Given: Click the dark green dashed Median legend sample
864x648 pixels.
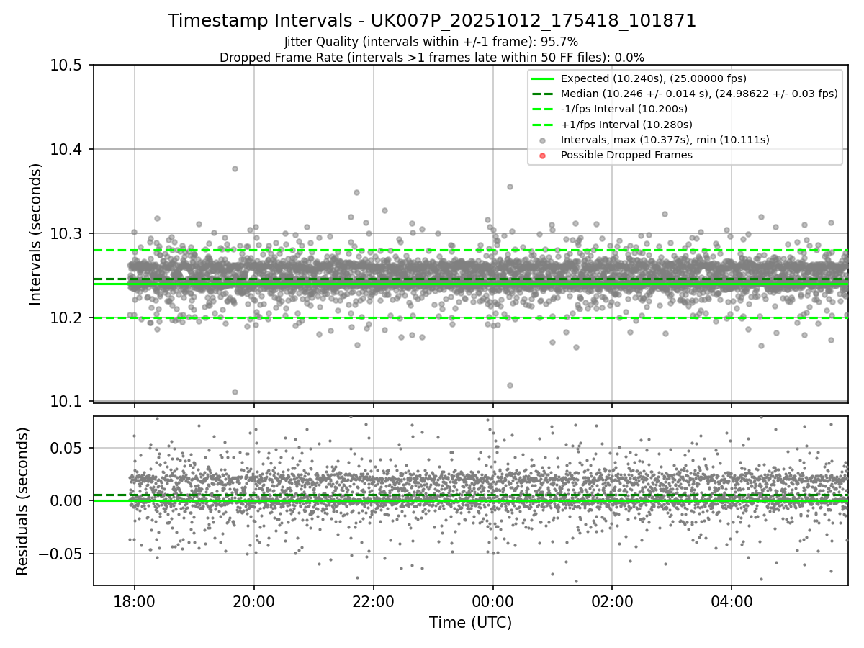Looking at the screenshot, I should pyautogui.click(x=543, y=94).
